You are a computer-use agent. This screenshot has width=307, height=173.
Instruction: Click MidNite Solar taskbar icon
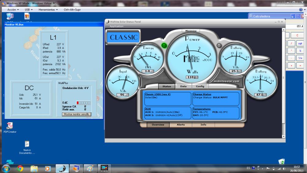tap(62, 168)
